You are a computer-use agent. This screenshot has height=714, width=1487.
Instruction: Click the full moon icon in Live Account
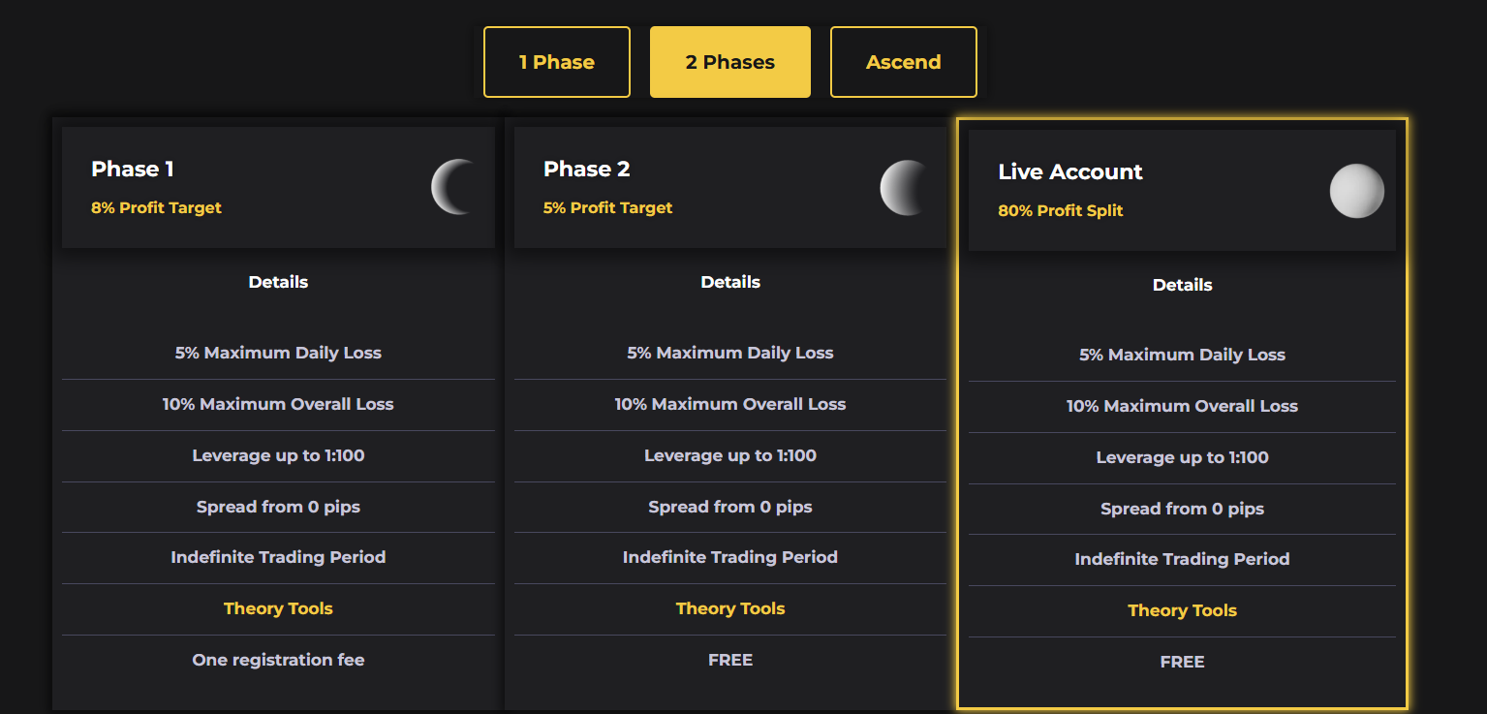pos(1356,191)
